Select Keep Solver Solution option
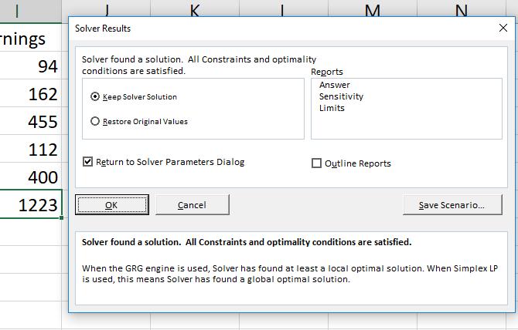Viewport: 518px width, 330px height. click(95, 97)
